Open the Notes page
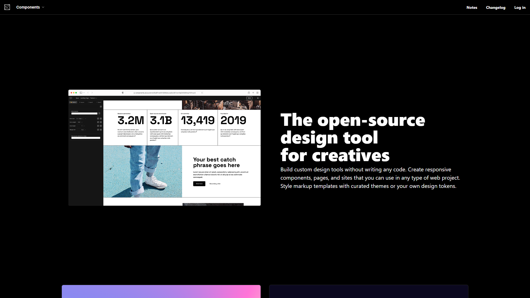The image size is (530, 298). pos(472,7)
